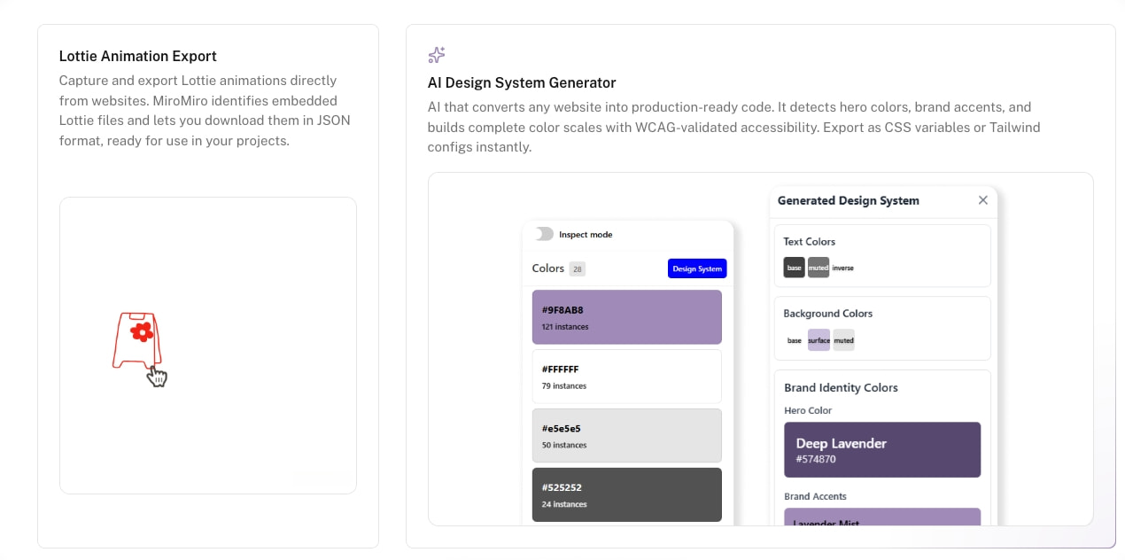Screen dimensions: 1125x560
Task: Click the #574870 hex value
Action: click(x=816, y=460)
